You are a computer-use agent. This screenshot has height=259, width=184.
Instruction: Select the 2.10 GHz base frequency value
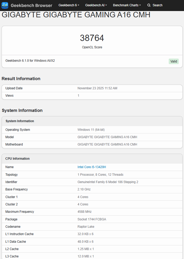click(84, 189)
